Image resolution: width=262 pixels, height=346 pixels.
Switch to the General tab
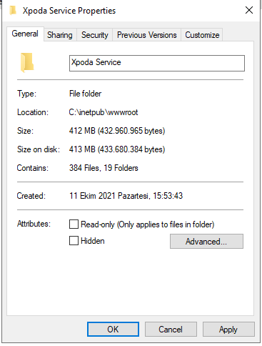[25, 34]
